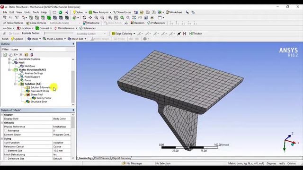
Task: Select Analysis Settings tree item
Action: [x=34, y=73]
